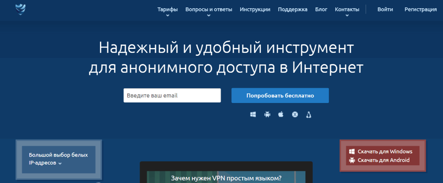Open the Блог menu item

tap(321, 9)
